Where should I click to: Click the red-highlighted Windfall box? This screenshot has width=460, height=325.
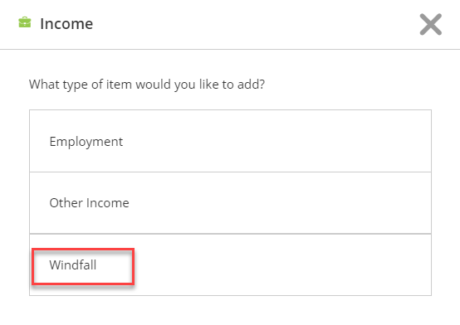83,266
